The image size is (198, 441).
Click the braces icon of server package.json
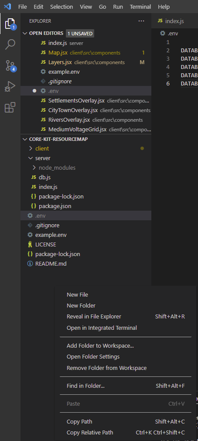[x=34, y=206]
